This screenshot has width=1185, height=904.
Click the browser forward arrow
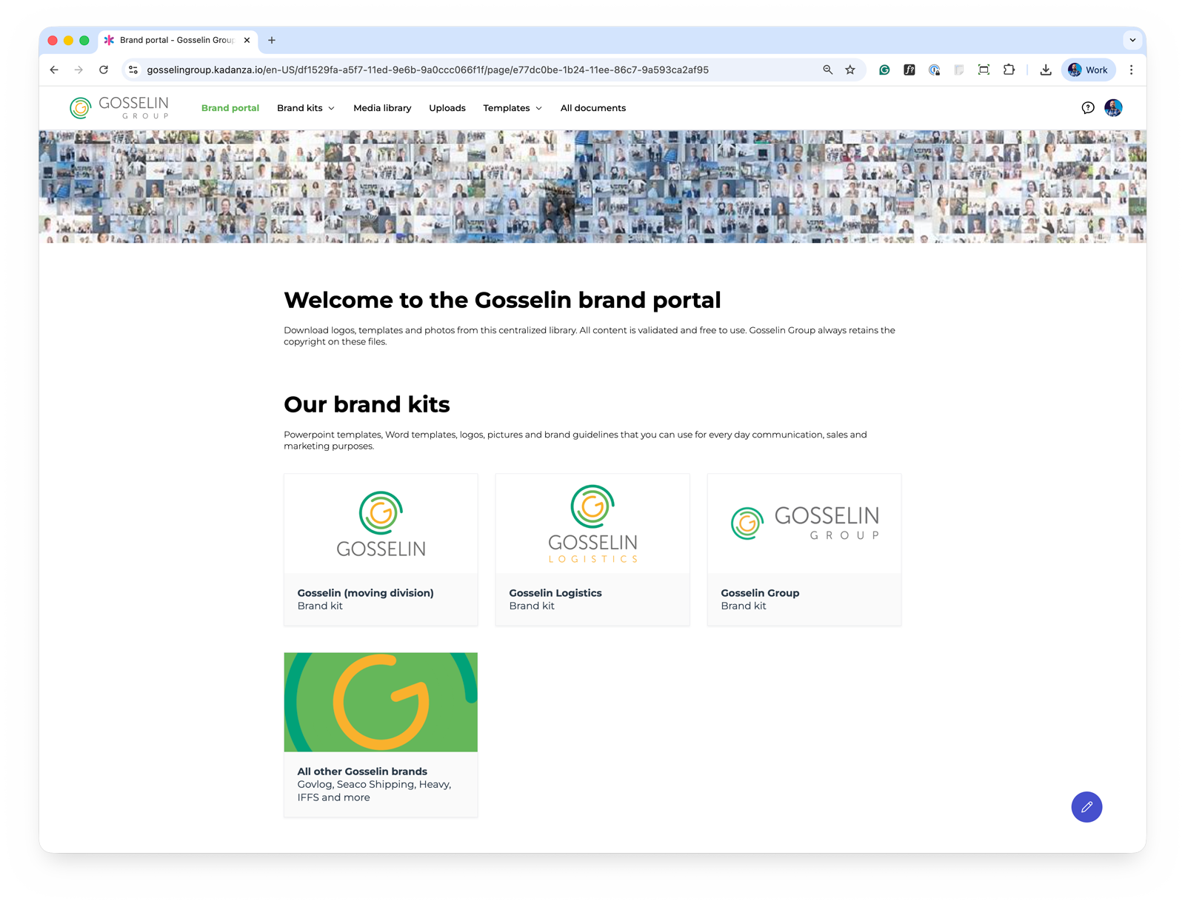click(x=79, y=70)
